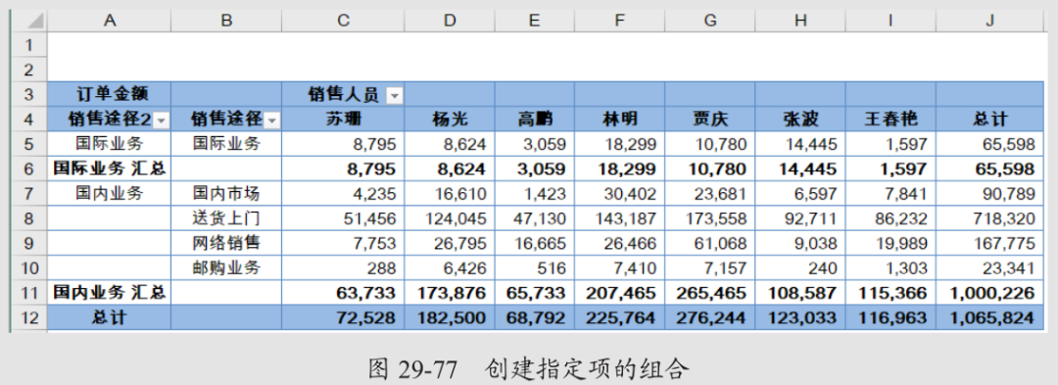Select column G header
The image size is (1058, 385).
(710, 21)
